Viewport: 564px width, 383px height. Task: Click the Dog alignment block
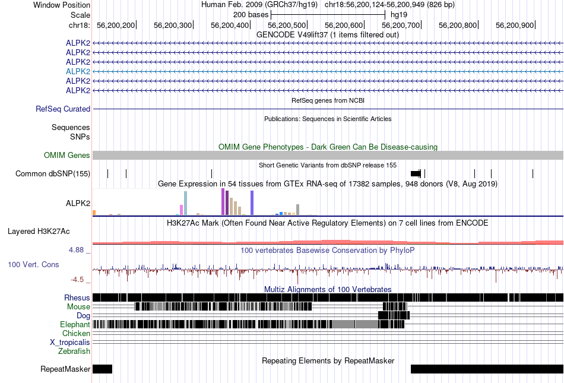pyautogui.click(x=394, y=315)
